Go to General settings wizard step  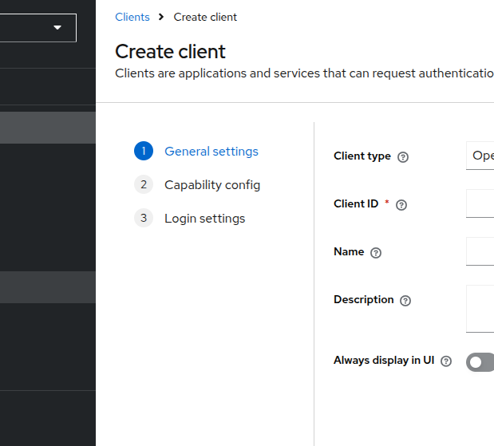pos(211,152)
